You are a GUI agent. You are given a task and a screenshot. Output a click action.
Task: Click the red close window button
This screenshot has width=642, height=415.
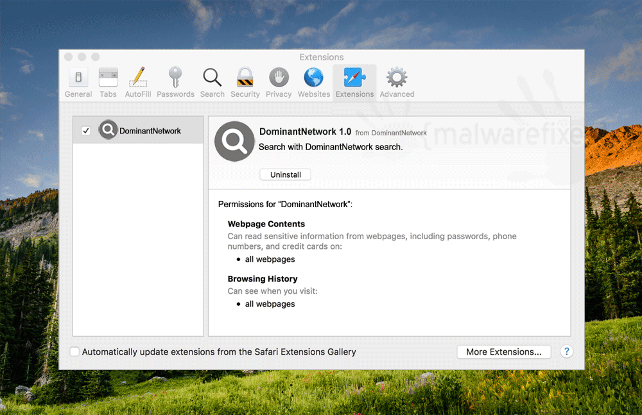pyautogui.click(x=69, y=57)
